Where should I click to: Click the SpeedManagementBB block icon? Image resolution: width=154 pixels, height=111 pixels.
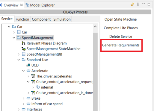(x=24, y=54)
